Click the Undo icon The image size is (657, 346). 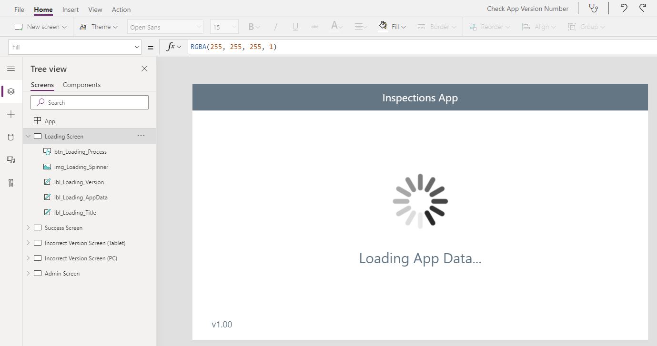click(x=623, y=9)
